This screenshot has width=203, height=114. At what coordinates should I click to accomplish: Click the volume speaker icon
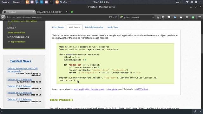[192, 2]
